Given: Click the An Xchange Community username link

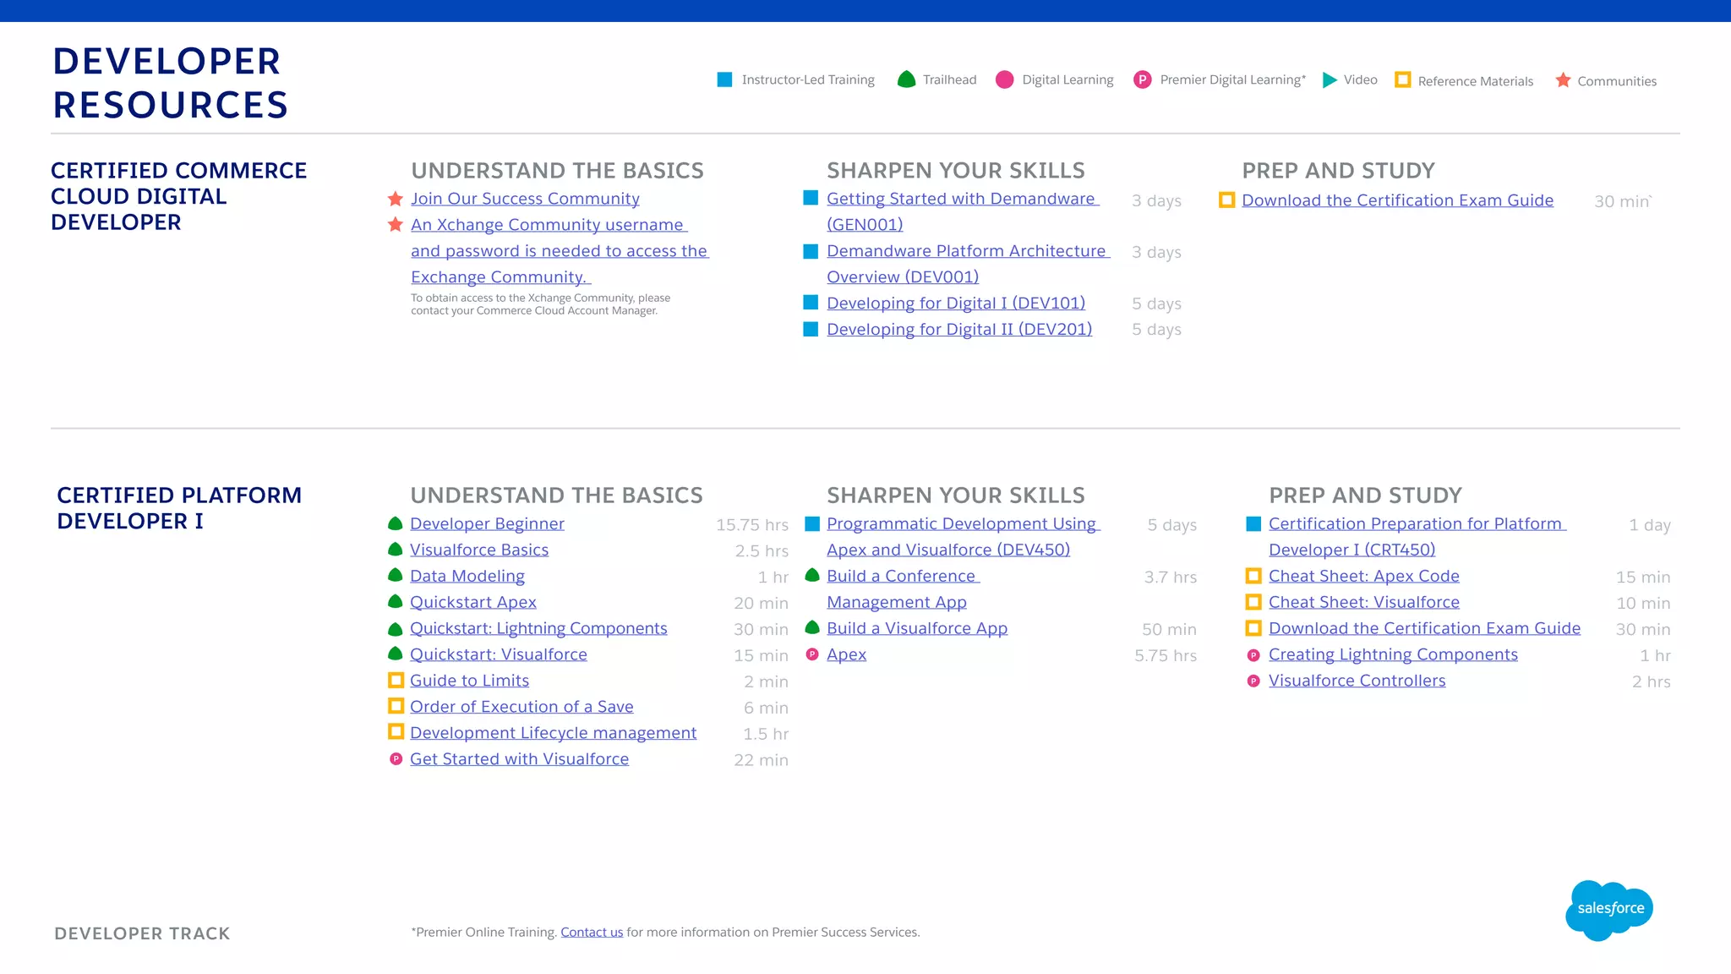Looking at the screenshot, I should pyautogui.click(x=560, y=251).
